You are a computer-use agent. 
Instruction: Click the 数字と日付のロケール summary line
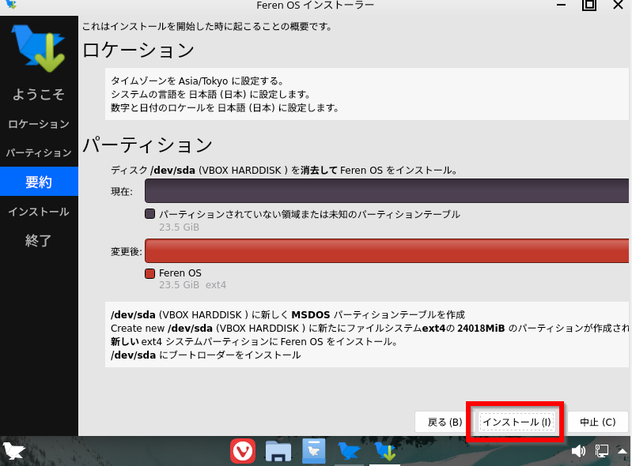225,108
